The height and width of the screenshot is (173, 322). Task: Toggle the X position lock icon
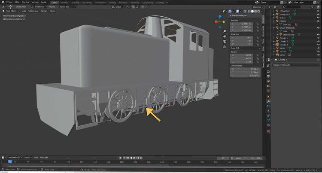(257, 24)
